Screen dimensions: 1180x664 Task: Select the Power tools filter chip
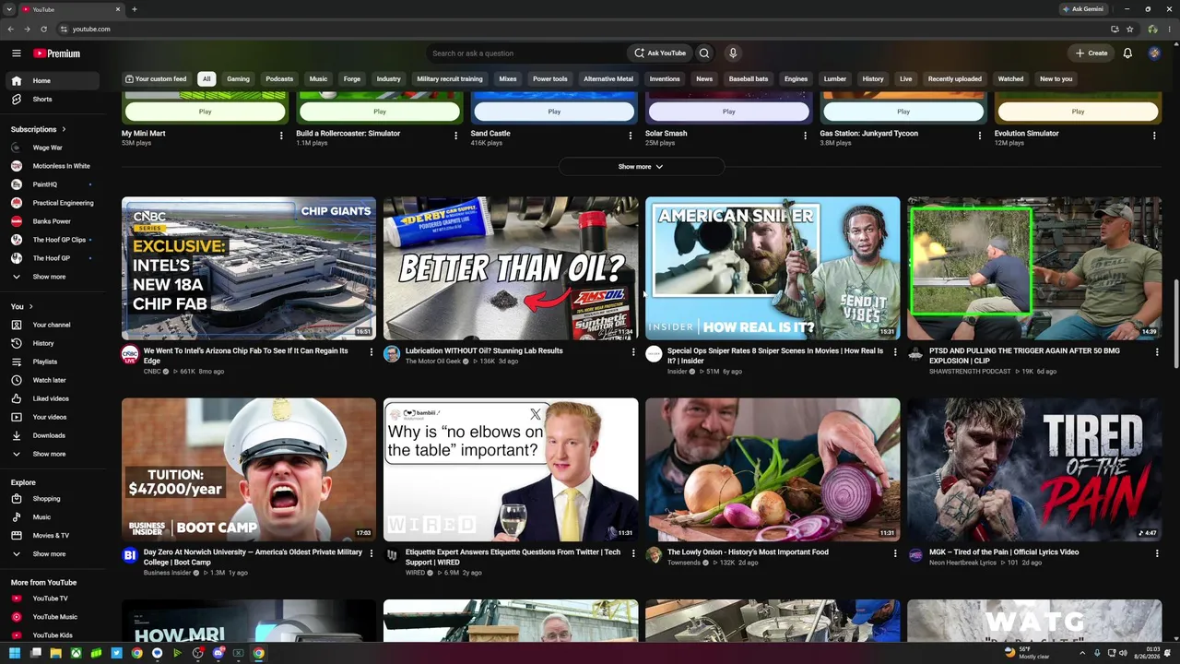pos(550,79)
